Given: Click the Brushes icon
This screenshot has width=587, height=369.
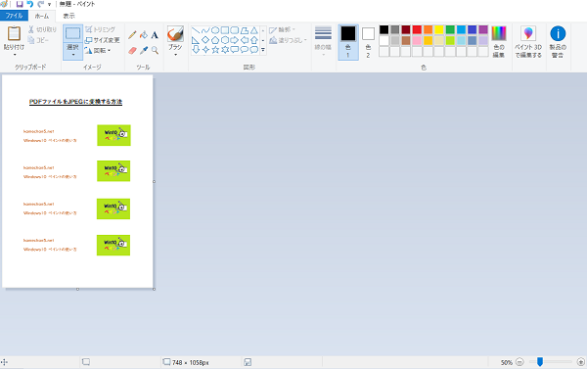Looking at the screenshot, I should pyautogui.click(x=175, y=33).
